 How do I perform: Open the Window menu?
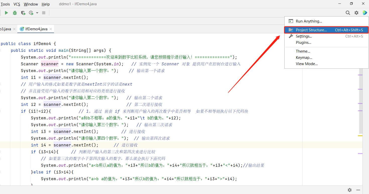click(x=31, y=4)
